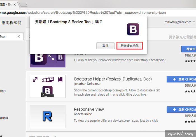Viewport: 196px width, 137px height.
Task: Open Responsive View title
Action: [x=89, y=109]
